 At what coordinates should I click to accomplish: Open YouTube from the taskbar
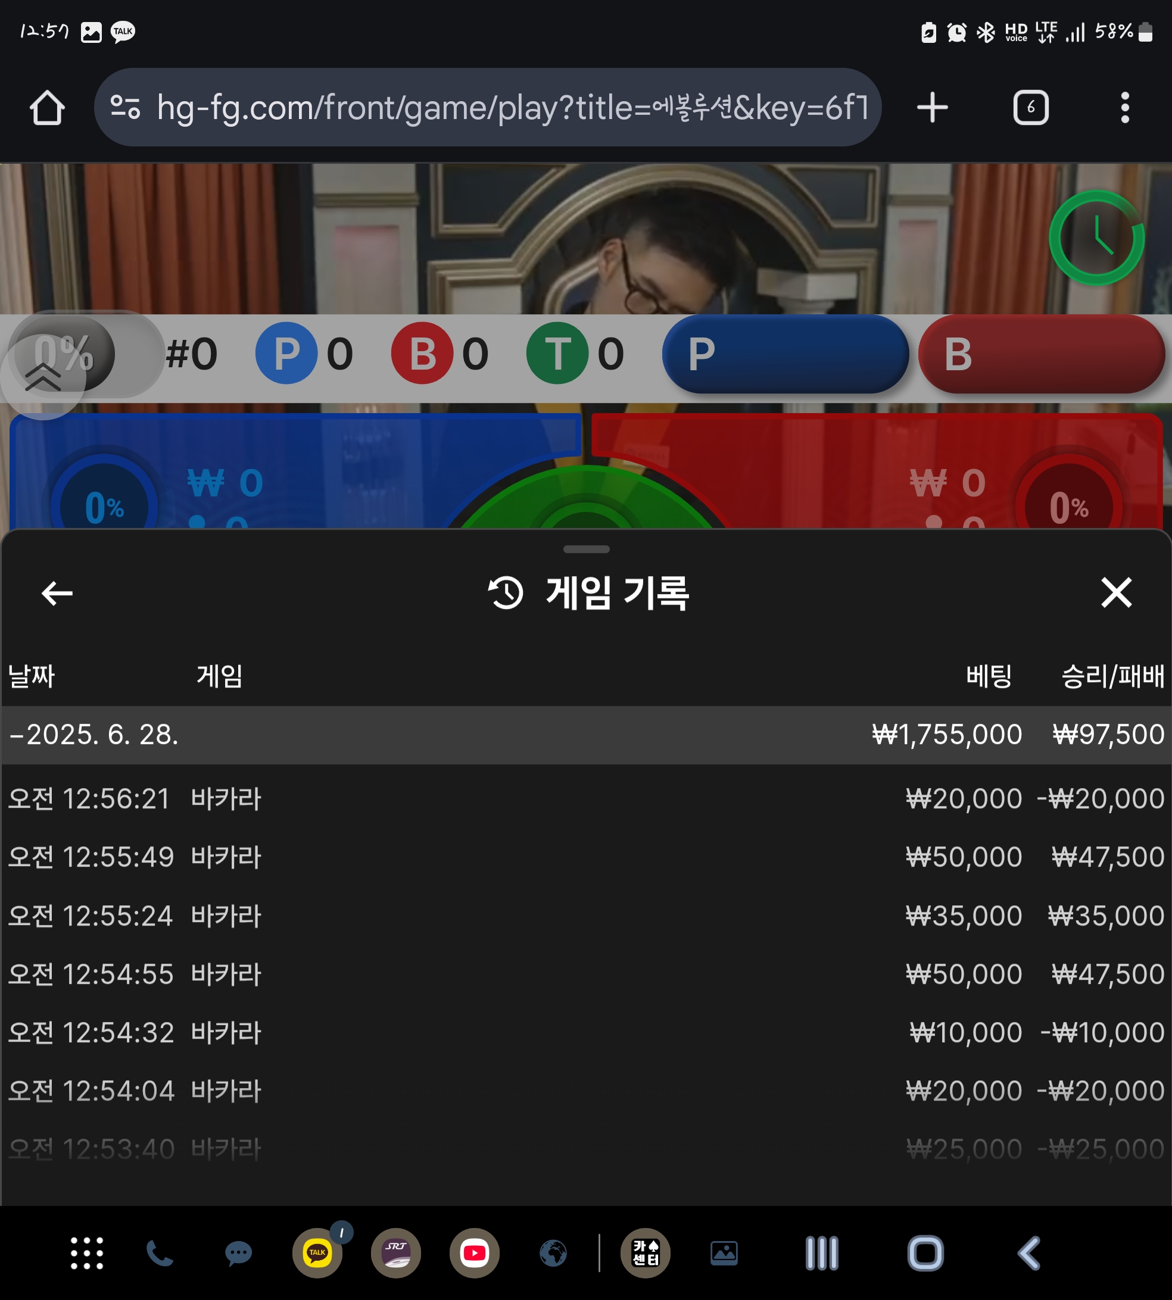tap(474, 1252)
